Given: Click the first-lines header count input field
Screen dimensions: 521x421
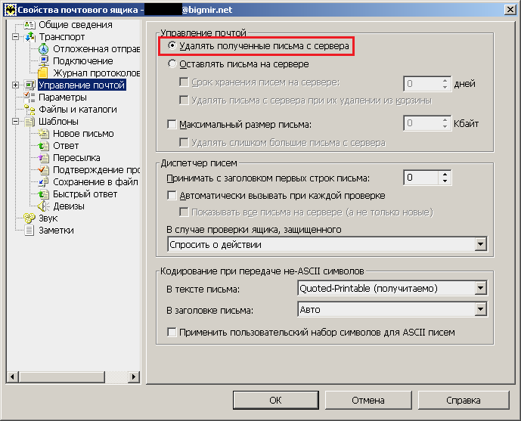Looking at the screenshot, I should 420,178.
